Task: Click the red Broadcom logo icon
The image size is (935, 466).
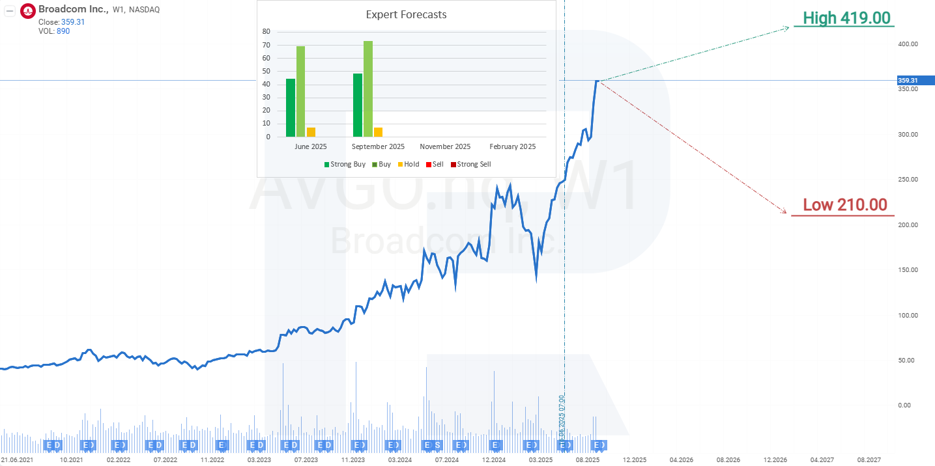Action: tap(28, 10)
